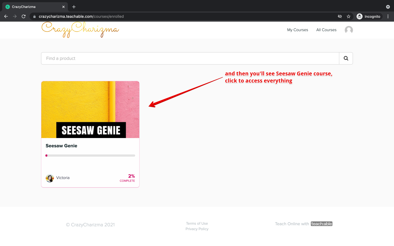Click the lock icon in address bar
The image size is (394, 246).
coord(34,17)
